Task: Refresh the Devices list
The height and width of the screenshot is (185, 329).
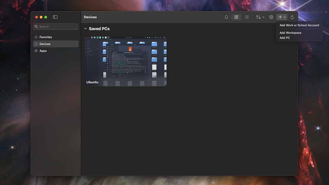Action: (292, 17)
